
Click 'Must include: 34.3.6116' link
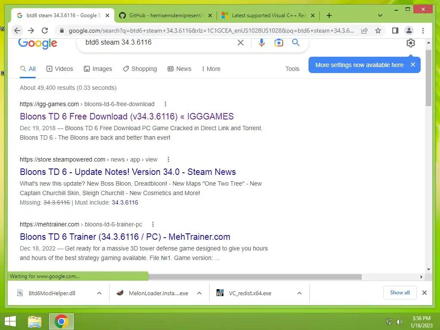pyautogui.click(x=125, y=203)
